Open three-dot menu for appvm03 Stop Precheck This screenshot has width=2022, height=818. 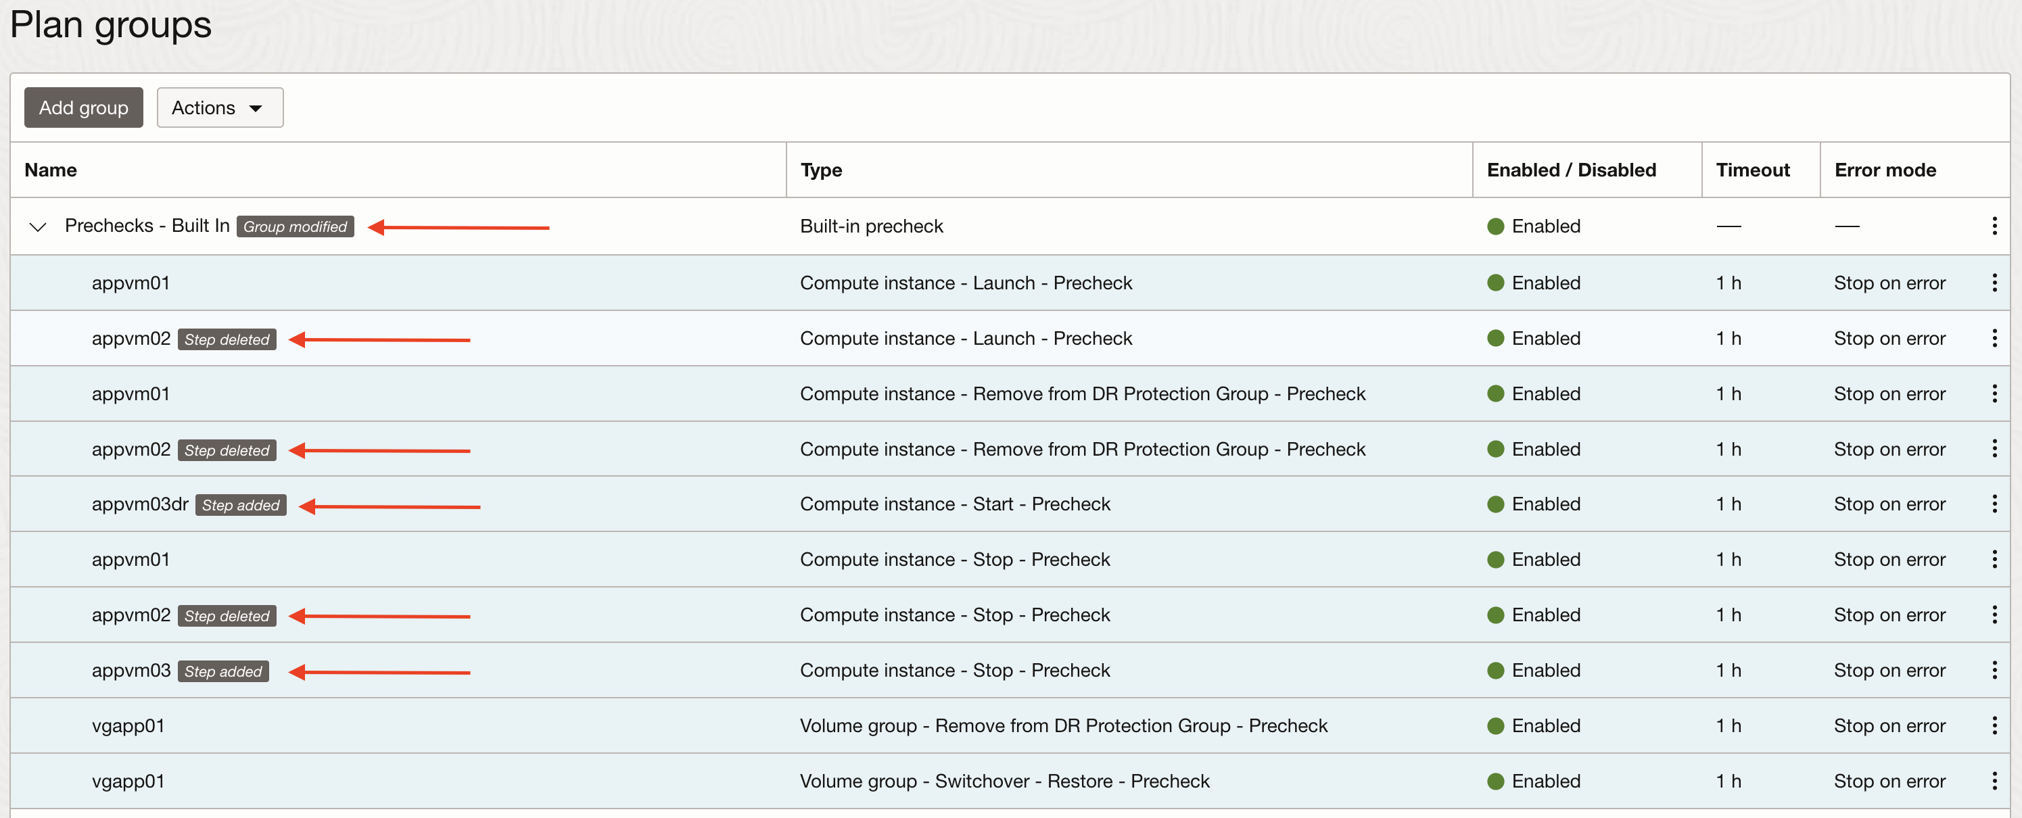pyautogui.click(x=1994, y=671)
